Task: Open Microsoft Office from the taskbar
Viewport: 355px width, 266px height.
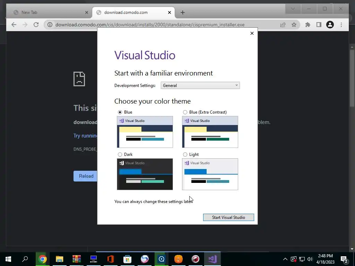Action: click(111, 259)
